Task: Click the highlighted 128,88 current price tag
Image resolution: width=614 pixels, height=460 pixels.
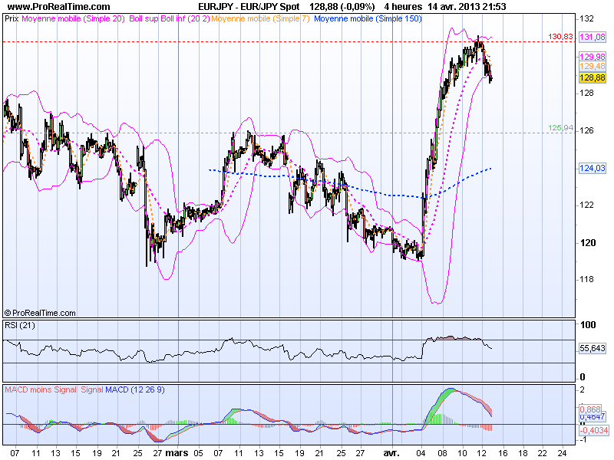Action: 593,77
